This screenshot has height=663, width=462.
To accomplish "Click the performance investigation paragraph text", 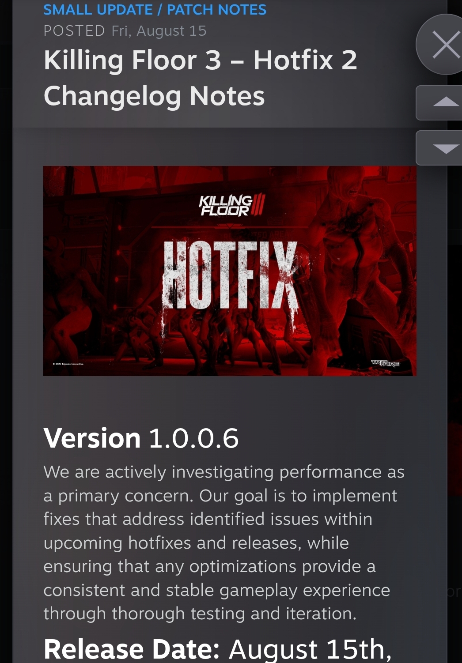I will tap(223, 542).
